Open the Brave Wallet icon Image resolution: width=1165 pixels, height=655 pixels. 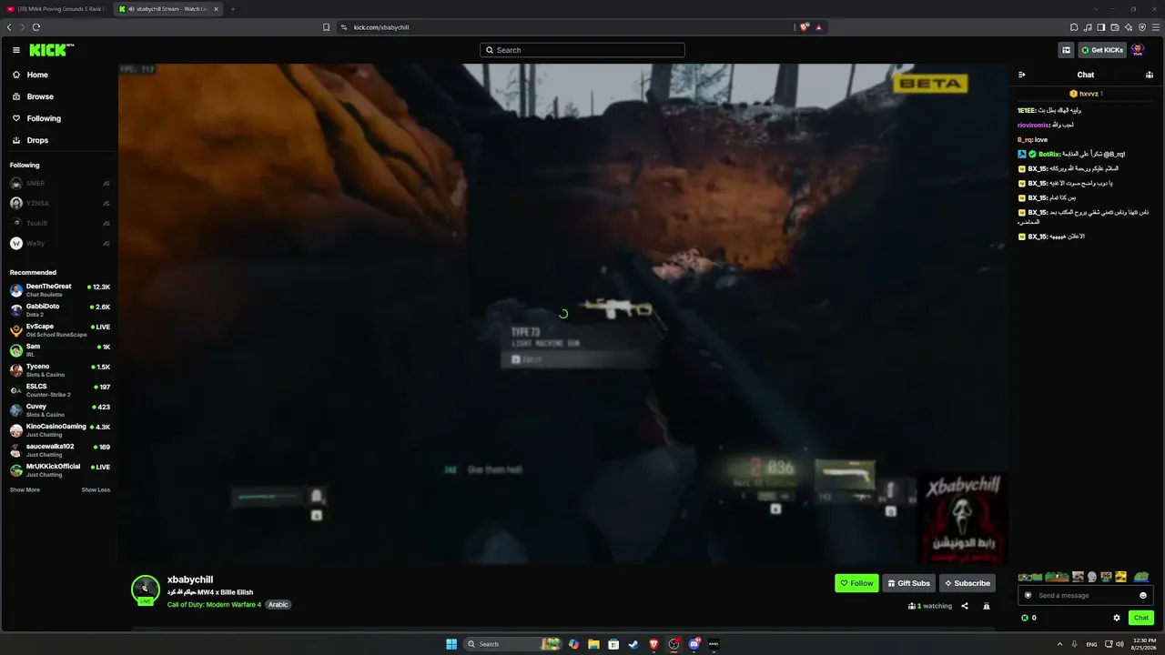click(x=1115, y=27)
